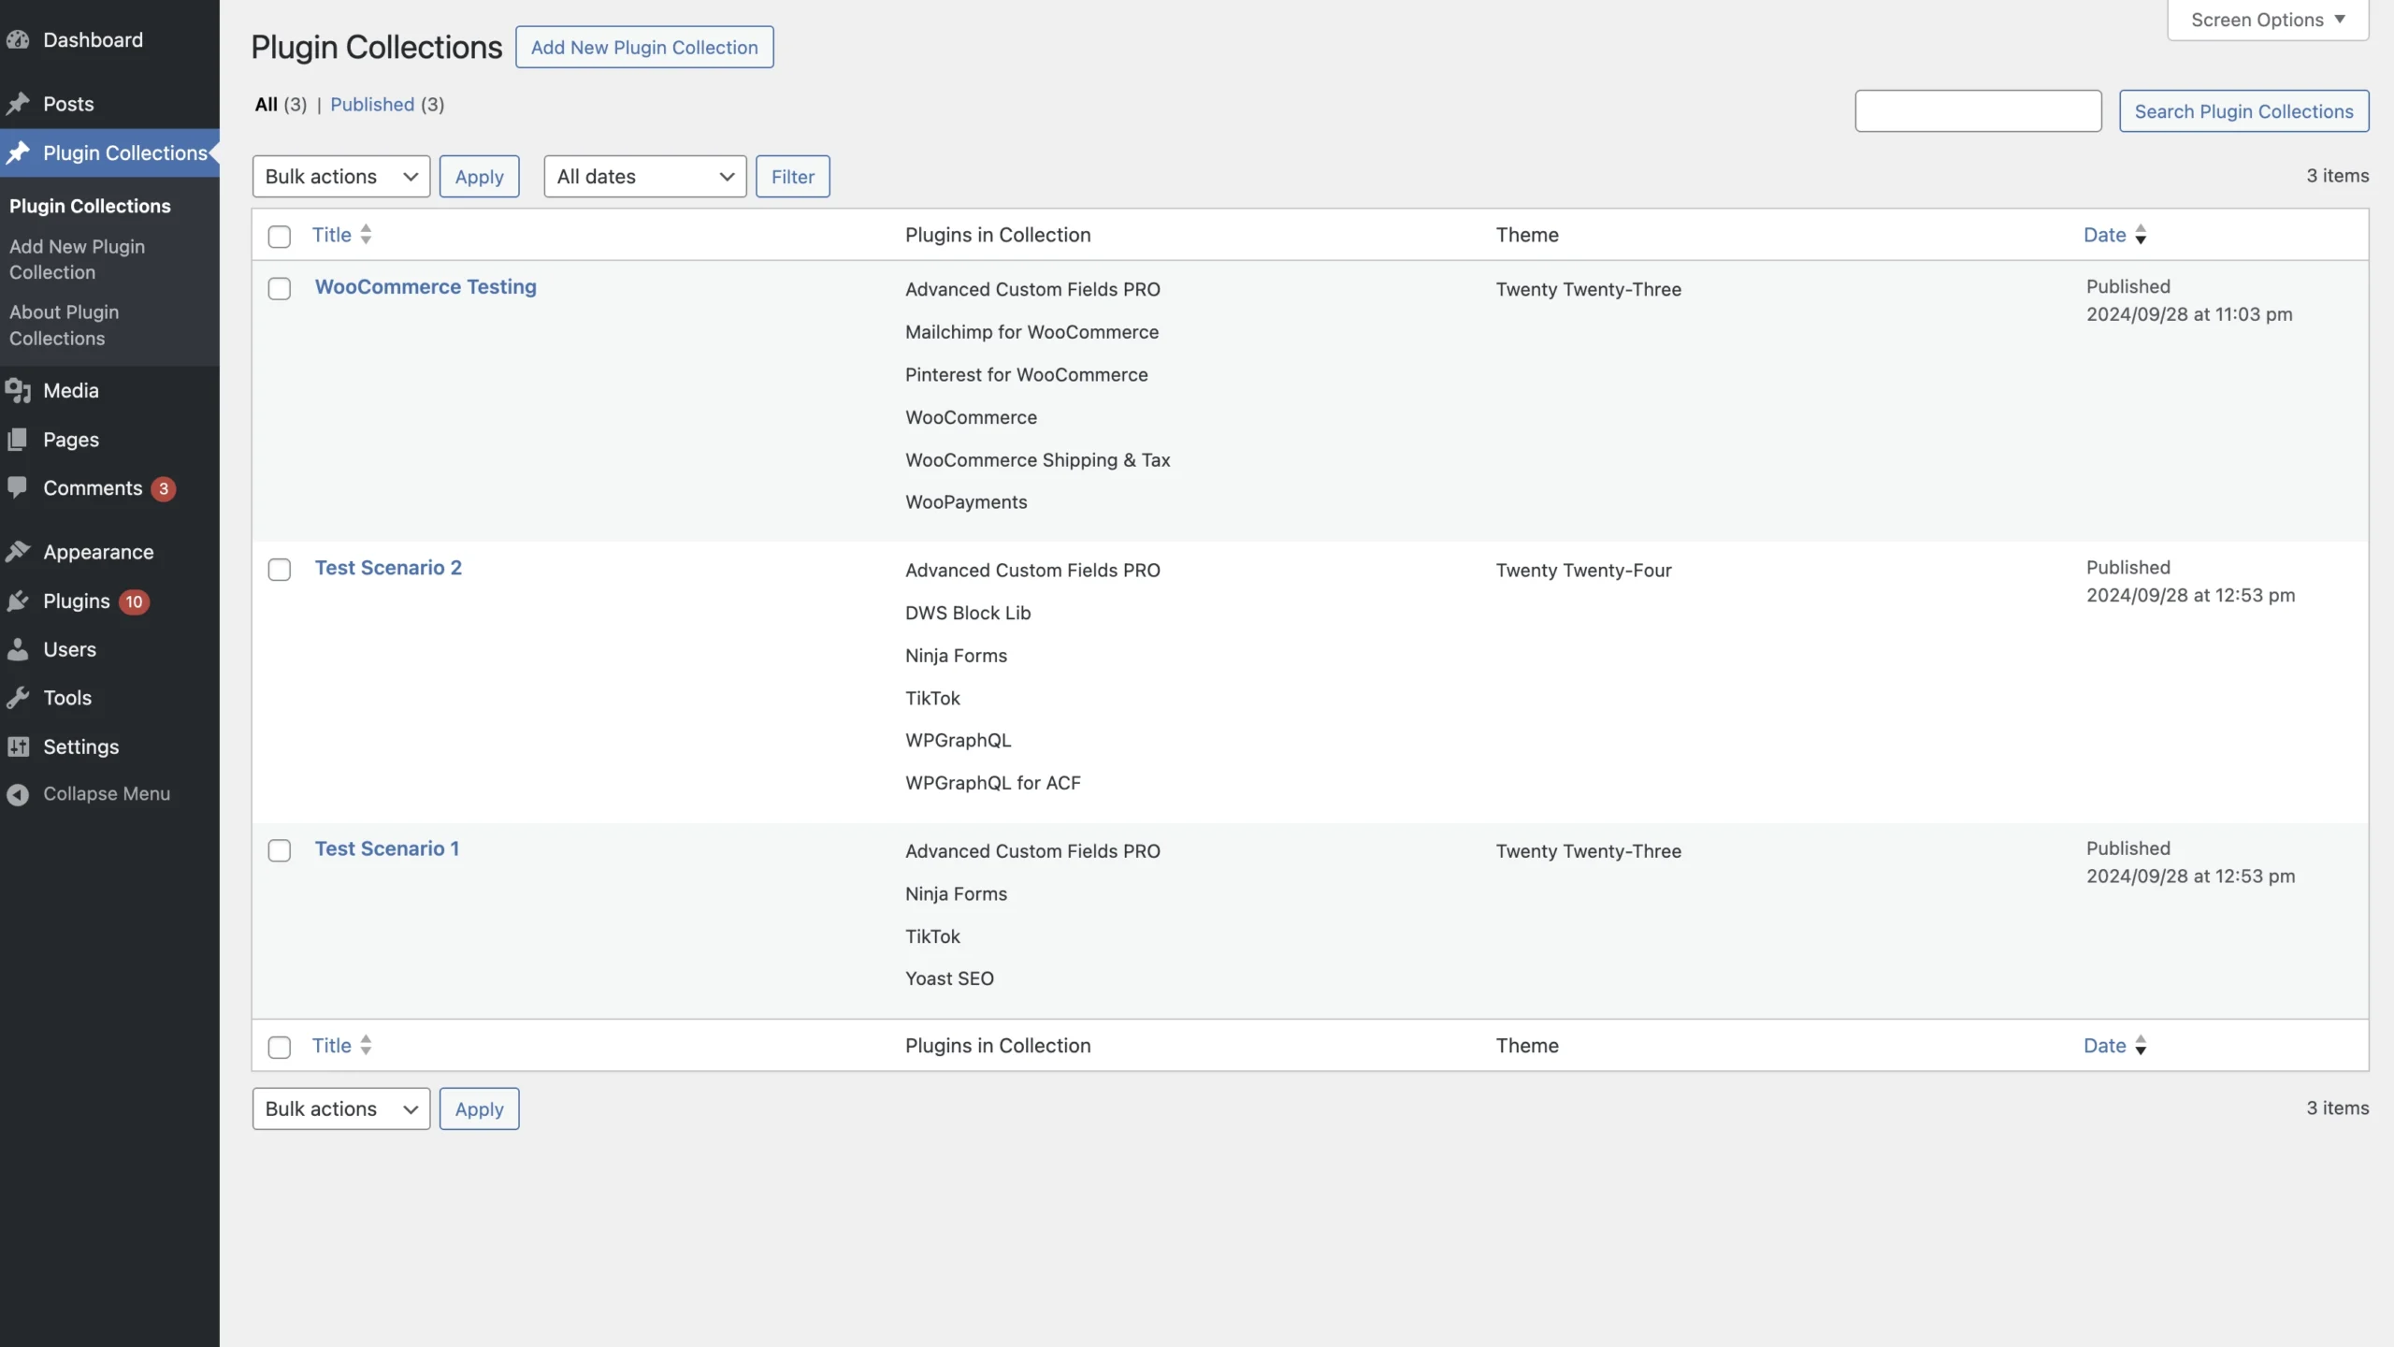The image size is (2394, 1347).
Task: Click sort arrows beside top Date header
Action: (x=2141, y=235)
